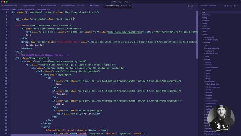The height and width of the screenshot is (136, 241).
Task: Collapse the tallstack theme folder
Action: click(208, 65)
